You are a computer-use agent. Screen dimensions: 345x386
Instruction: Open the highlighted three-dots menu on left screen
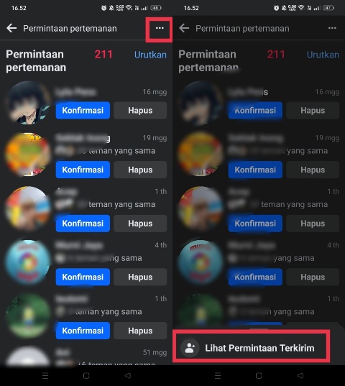(160, 28)
